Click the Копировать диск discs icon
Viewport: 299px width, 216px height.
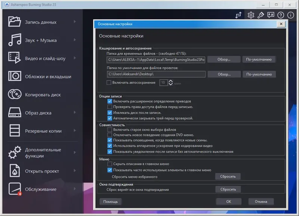15,94
